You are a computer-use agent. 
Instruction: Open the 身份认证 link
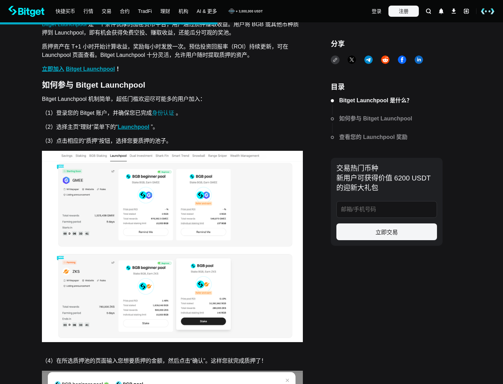(x=163, y=113)
